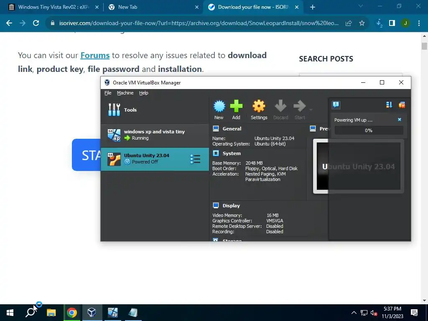
Task: Open the Machine menu in VirtualBox
Action: point(125,93)
